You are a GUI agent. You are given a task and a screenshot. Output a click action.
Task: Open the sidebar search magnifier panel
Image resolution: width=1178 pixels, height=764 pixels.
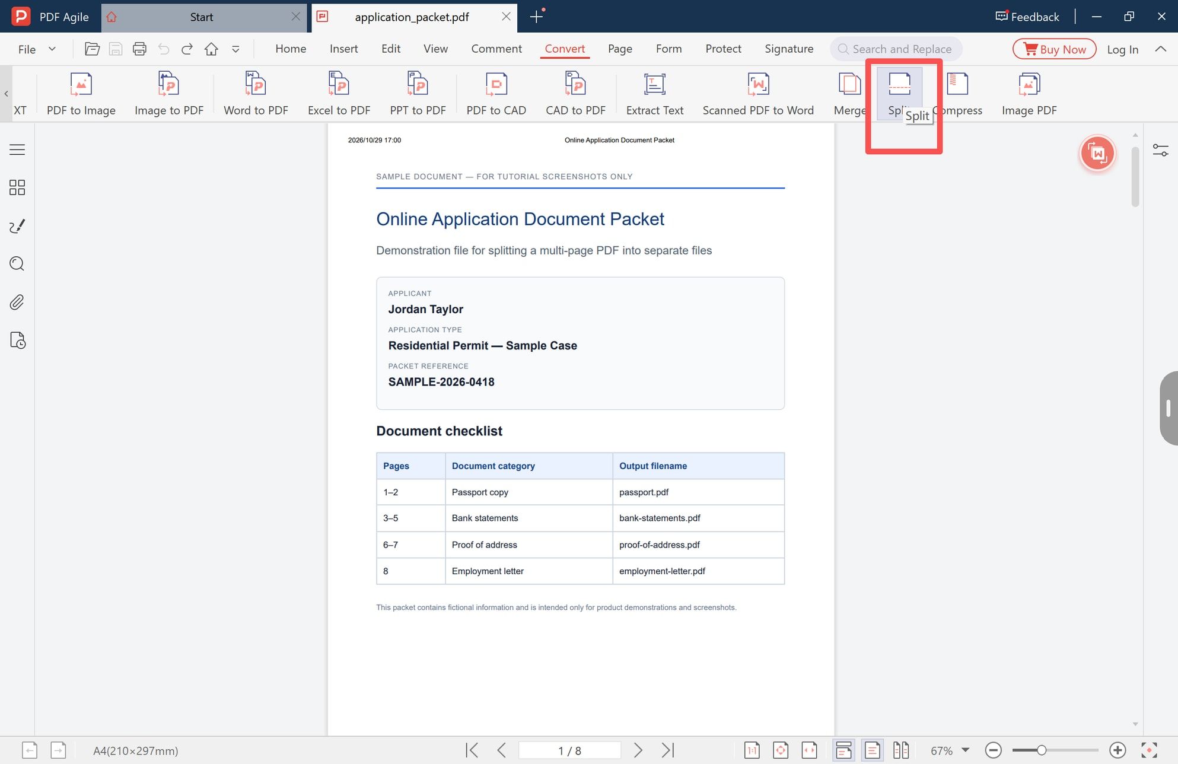[17, 264]
